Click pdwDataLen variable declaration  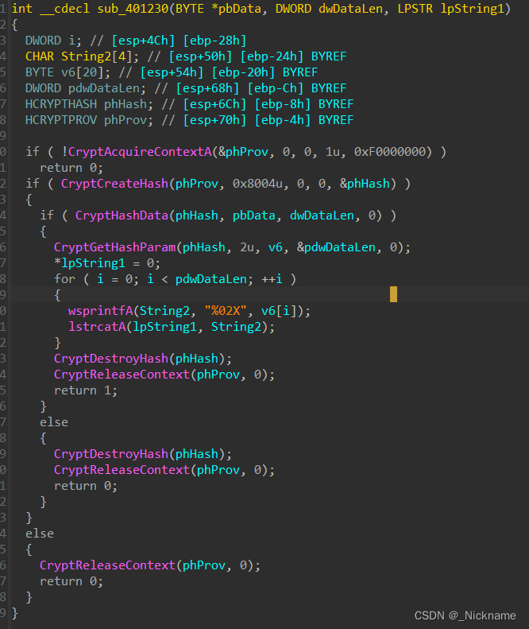86,88
